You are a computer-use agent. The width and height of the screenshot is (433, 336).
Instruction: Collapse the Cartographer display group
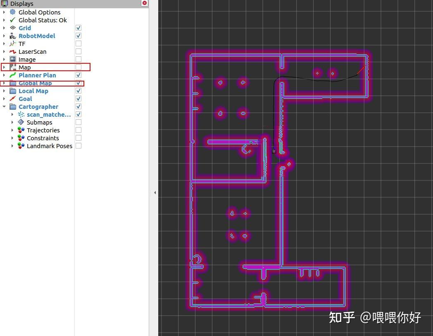coord(4,106)
